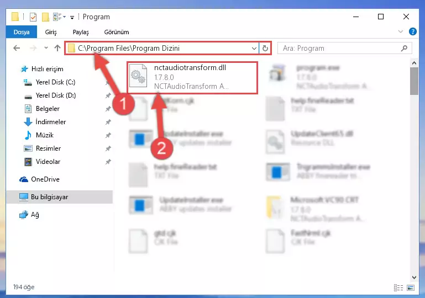Viewport: 425px width, 298px height.
Task: Minimize the Program window
Action: [356, 17]
